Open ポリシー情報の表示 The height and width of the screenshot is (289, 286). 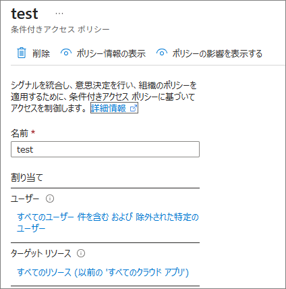pyautogui.click(x=111, y=53)
